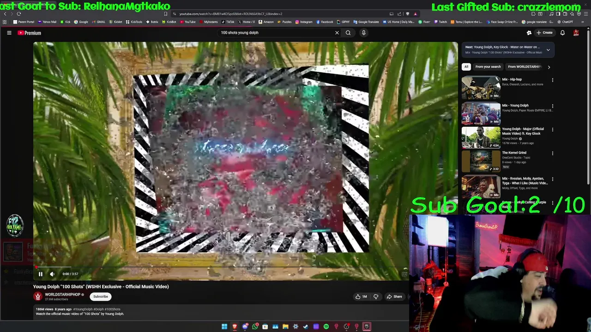Viewport: 591px width, 332px height.
Task: Open the Mix - Hip-hop thumbnail
Action: point(481,88)
